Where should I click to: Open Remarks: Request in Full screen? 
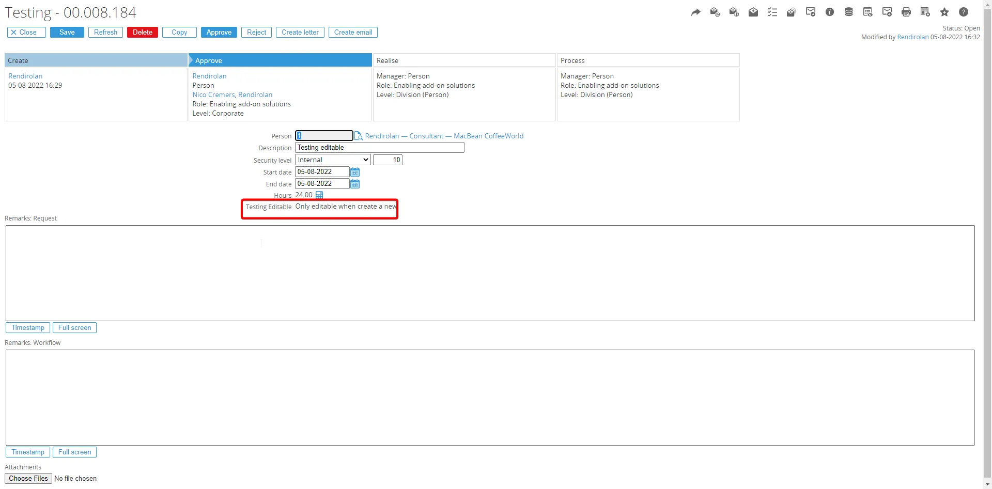74,328
